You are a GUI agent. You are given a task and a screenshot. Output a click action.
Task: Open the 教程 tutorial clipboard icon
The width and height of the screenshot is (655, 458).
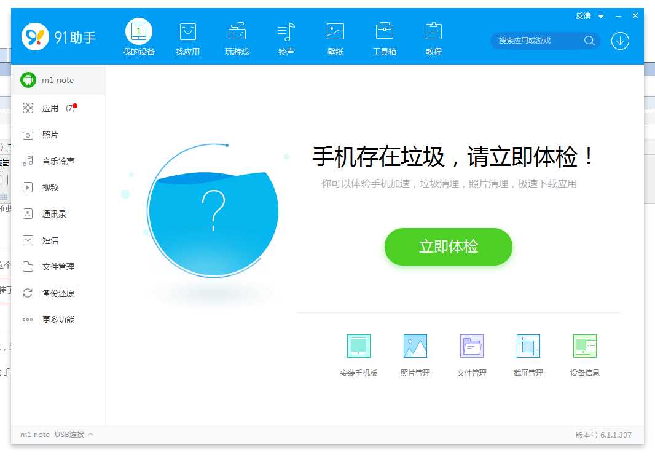434,31
